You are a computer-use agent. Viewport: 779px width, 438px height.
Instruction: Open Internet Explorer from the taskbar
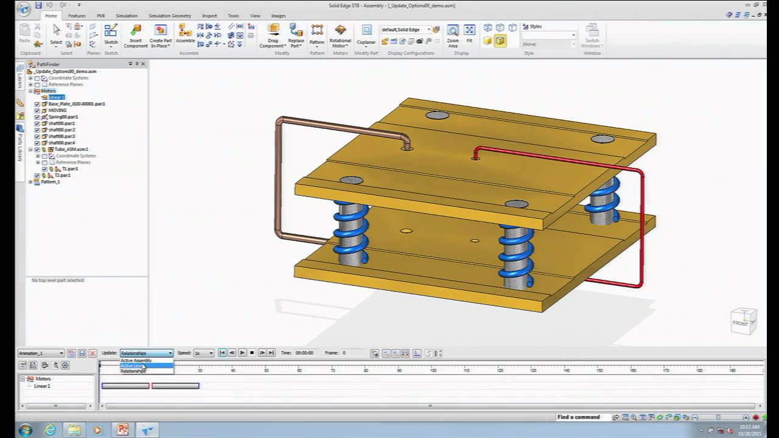pyautogui.click(x=51, y=429)
